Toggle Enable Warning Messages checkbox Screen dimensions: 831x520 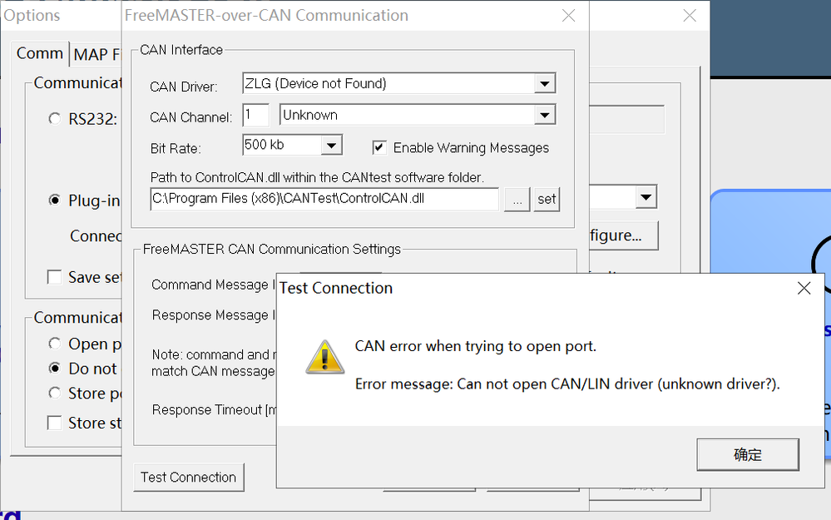pos(379,148)
